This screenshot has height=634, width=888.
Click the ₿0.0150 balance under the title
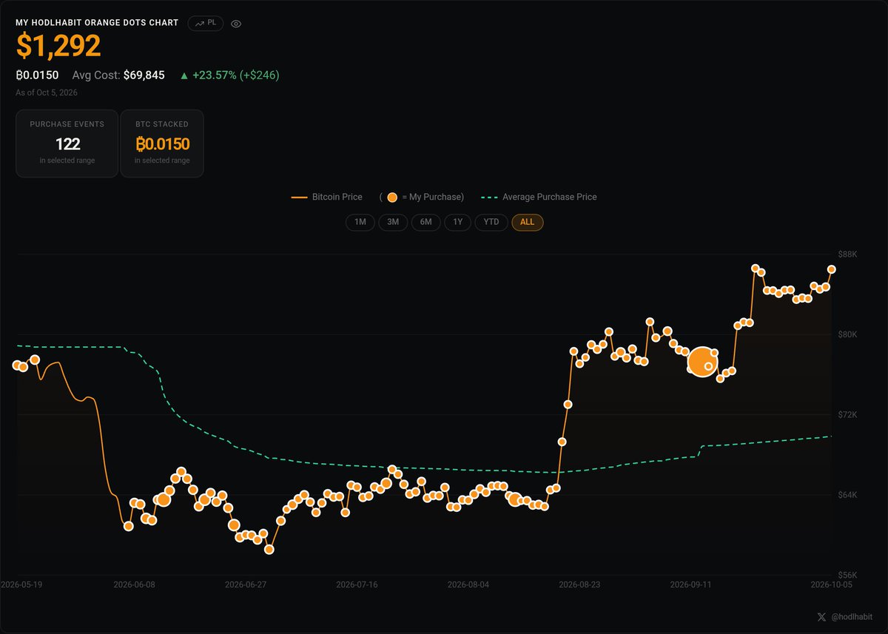[x=37, y=75]
